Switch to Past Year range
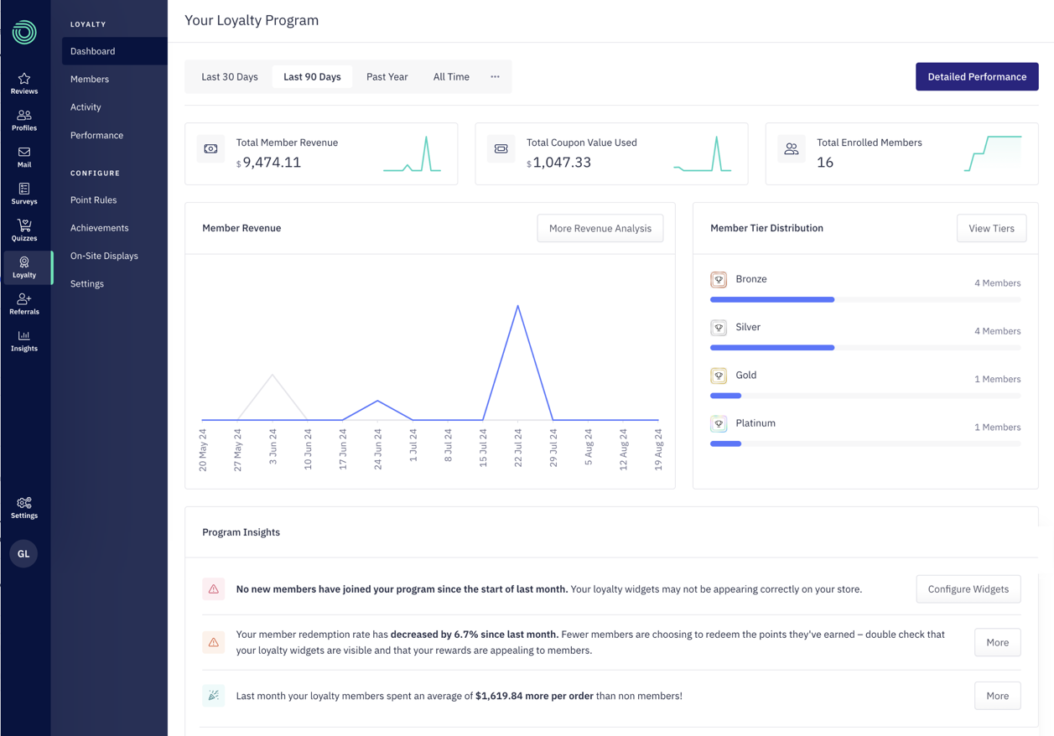The height and width of the screenshot is (736, 1054). tap(387, 76)
